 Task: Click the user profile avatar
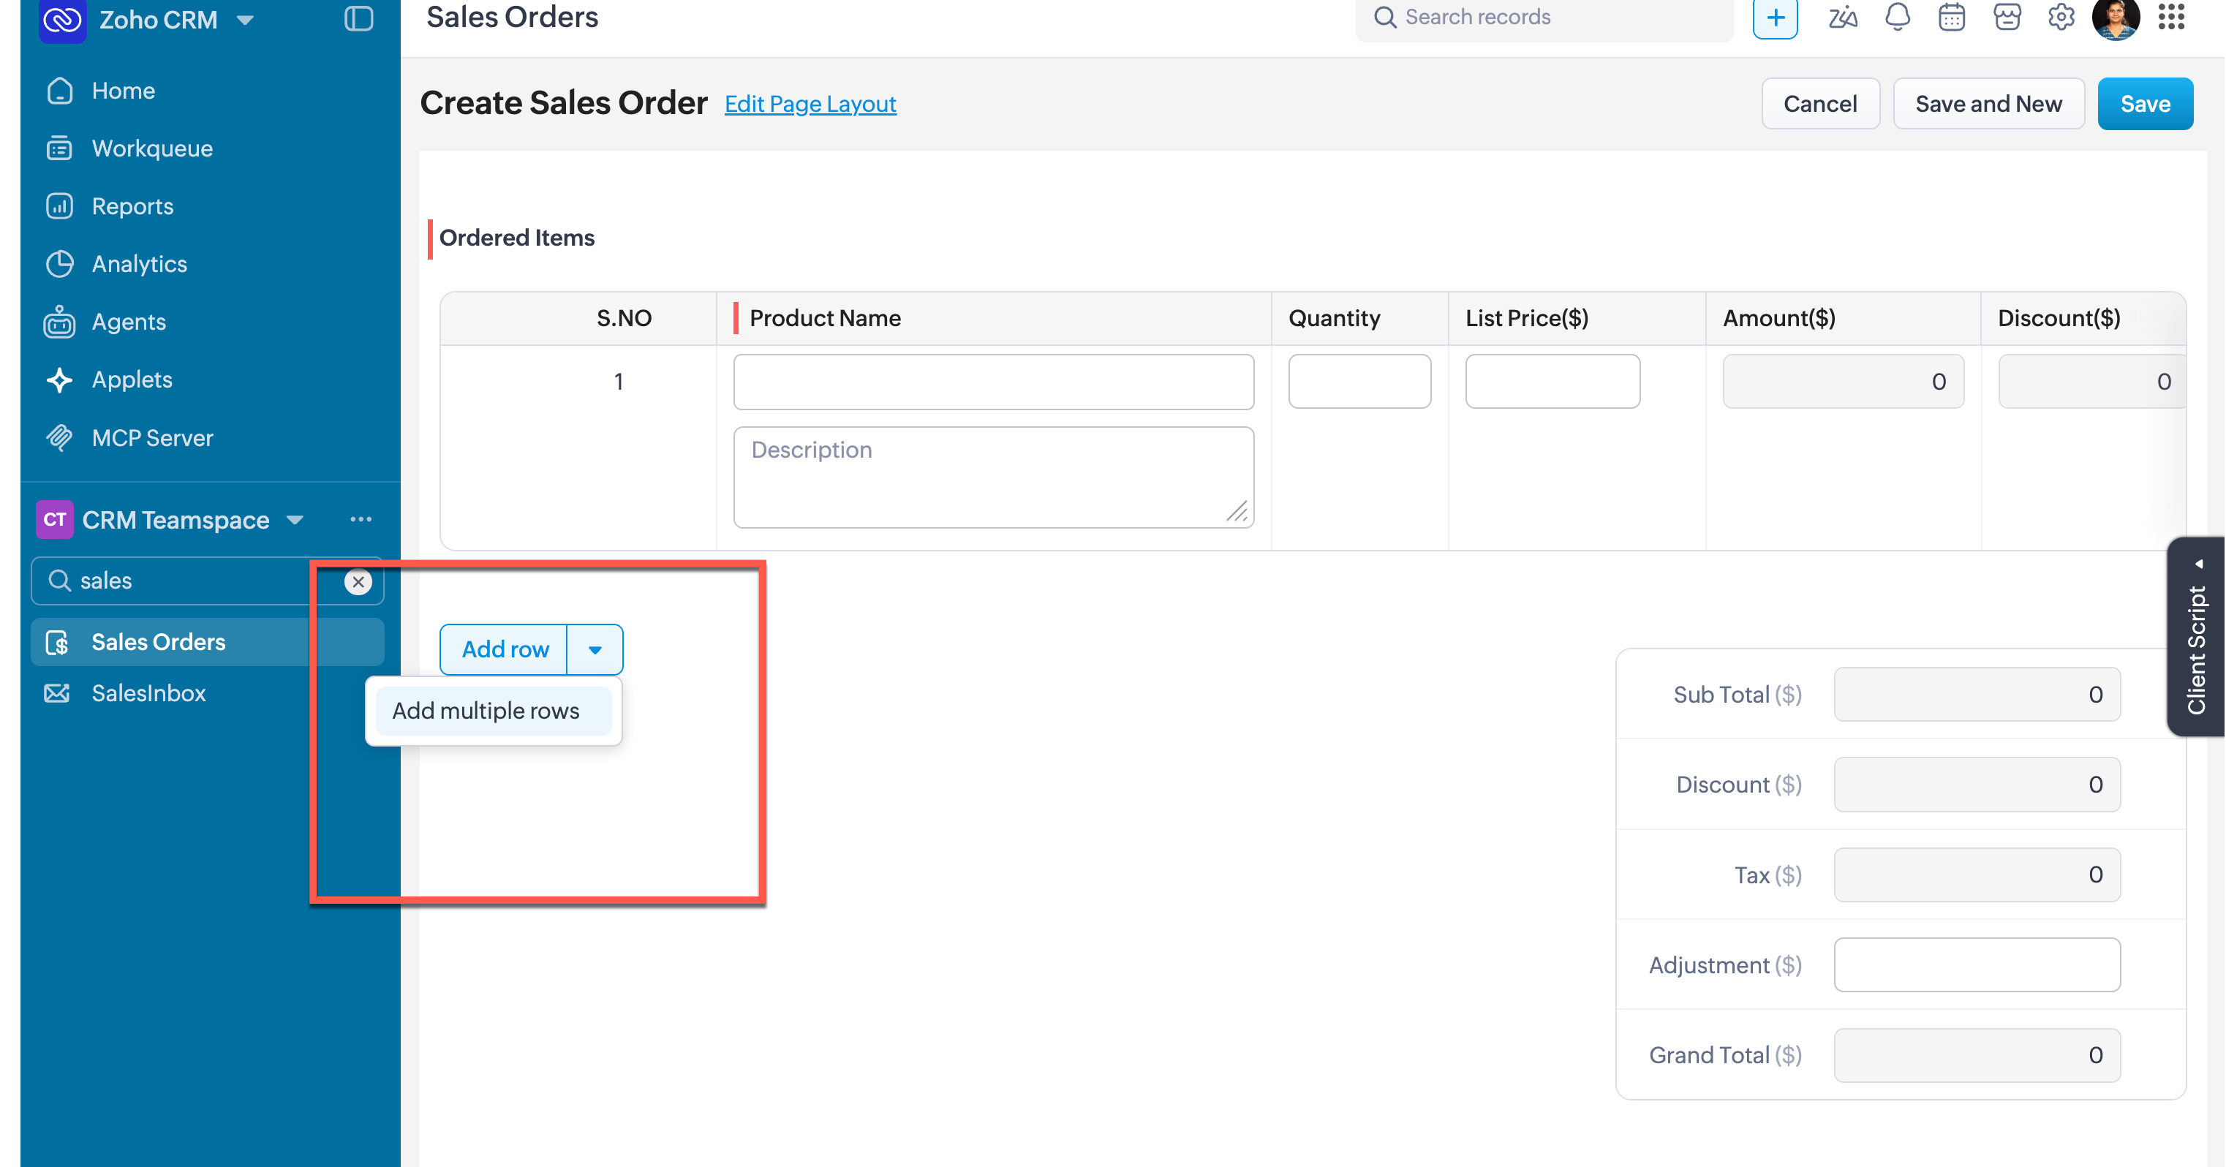(2116, 19)
